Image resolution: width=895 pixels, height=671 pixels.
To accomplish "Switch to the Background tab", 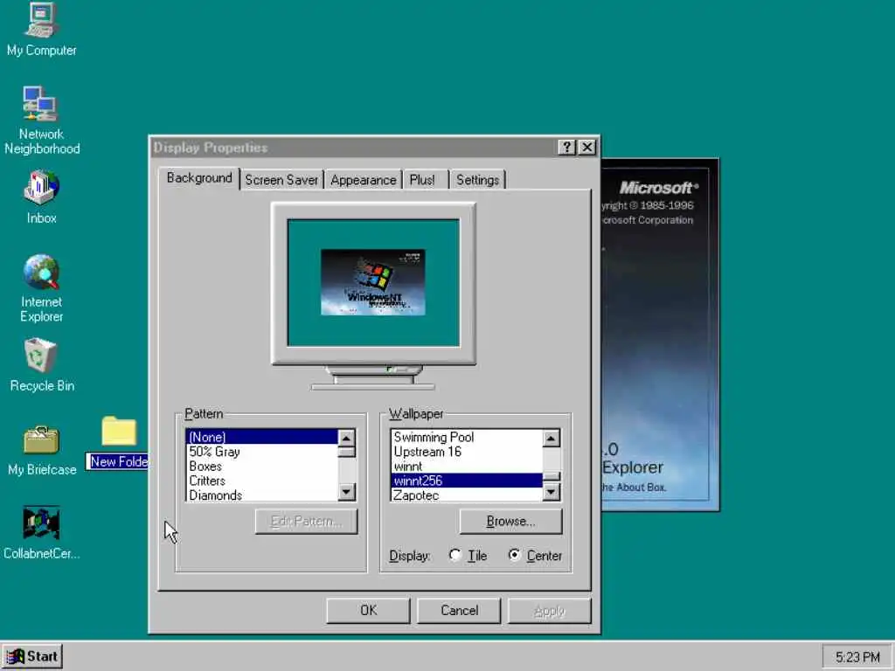I will [199, 178].
